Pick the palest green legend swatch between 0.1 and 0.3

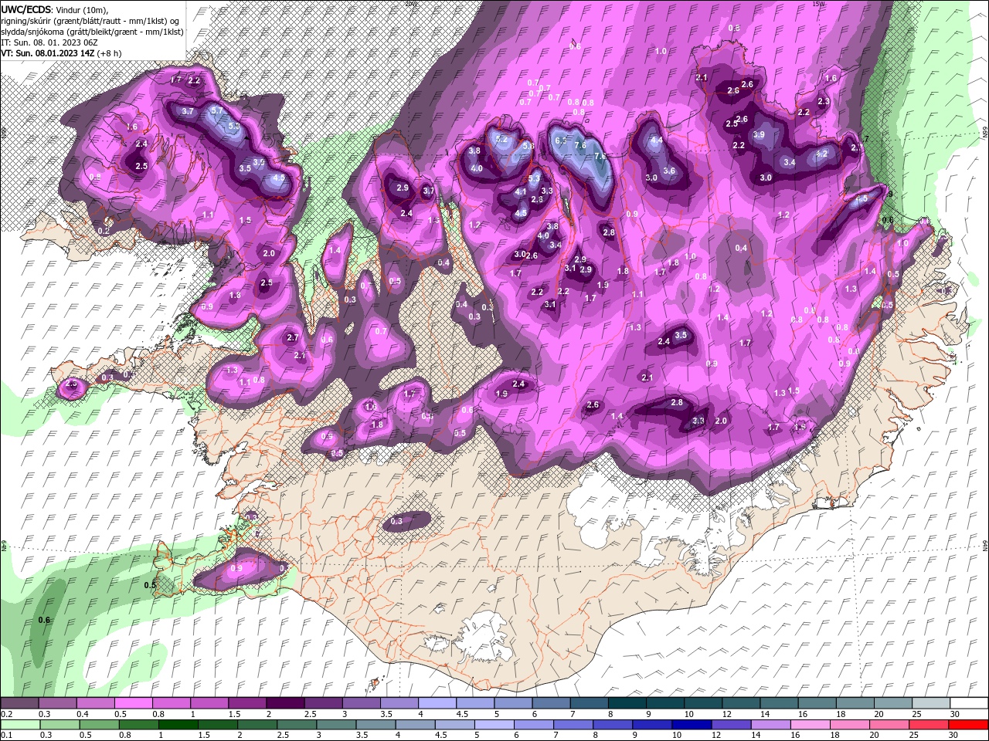pyautogui.click(x=19, y=725)
